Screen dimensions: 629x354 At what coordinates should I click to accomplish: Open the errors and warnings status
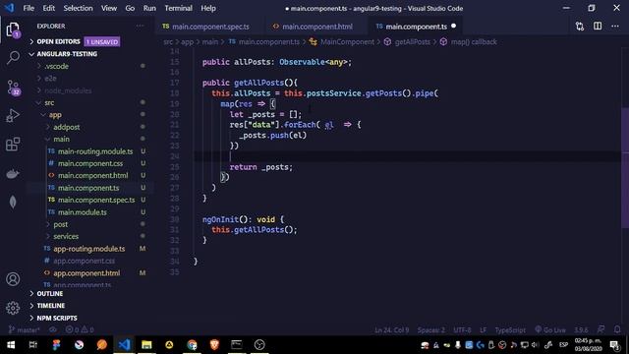80,330
